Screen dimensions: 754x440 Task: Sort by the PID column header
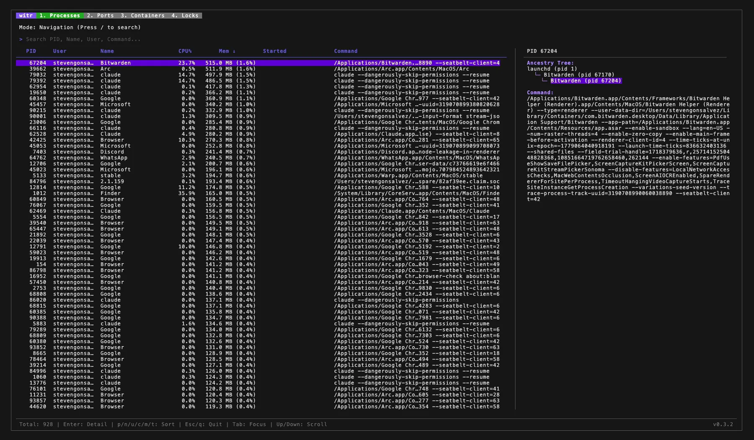click(x=31, y=51)
